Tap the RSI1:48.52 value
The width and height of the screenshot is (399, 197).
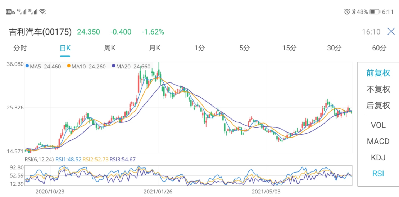point(68,160)
